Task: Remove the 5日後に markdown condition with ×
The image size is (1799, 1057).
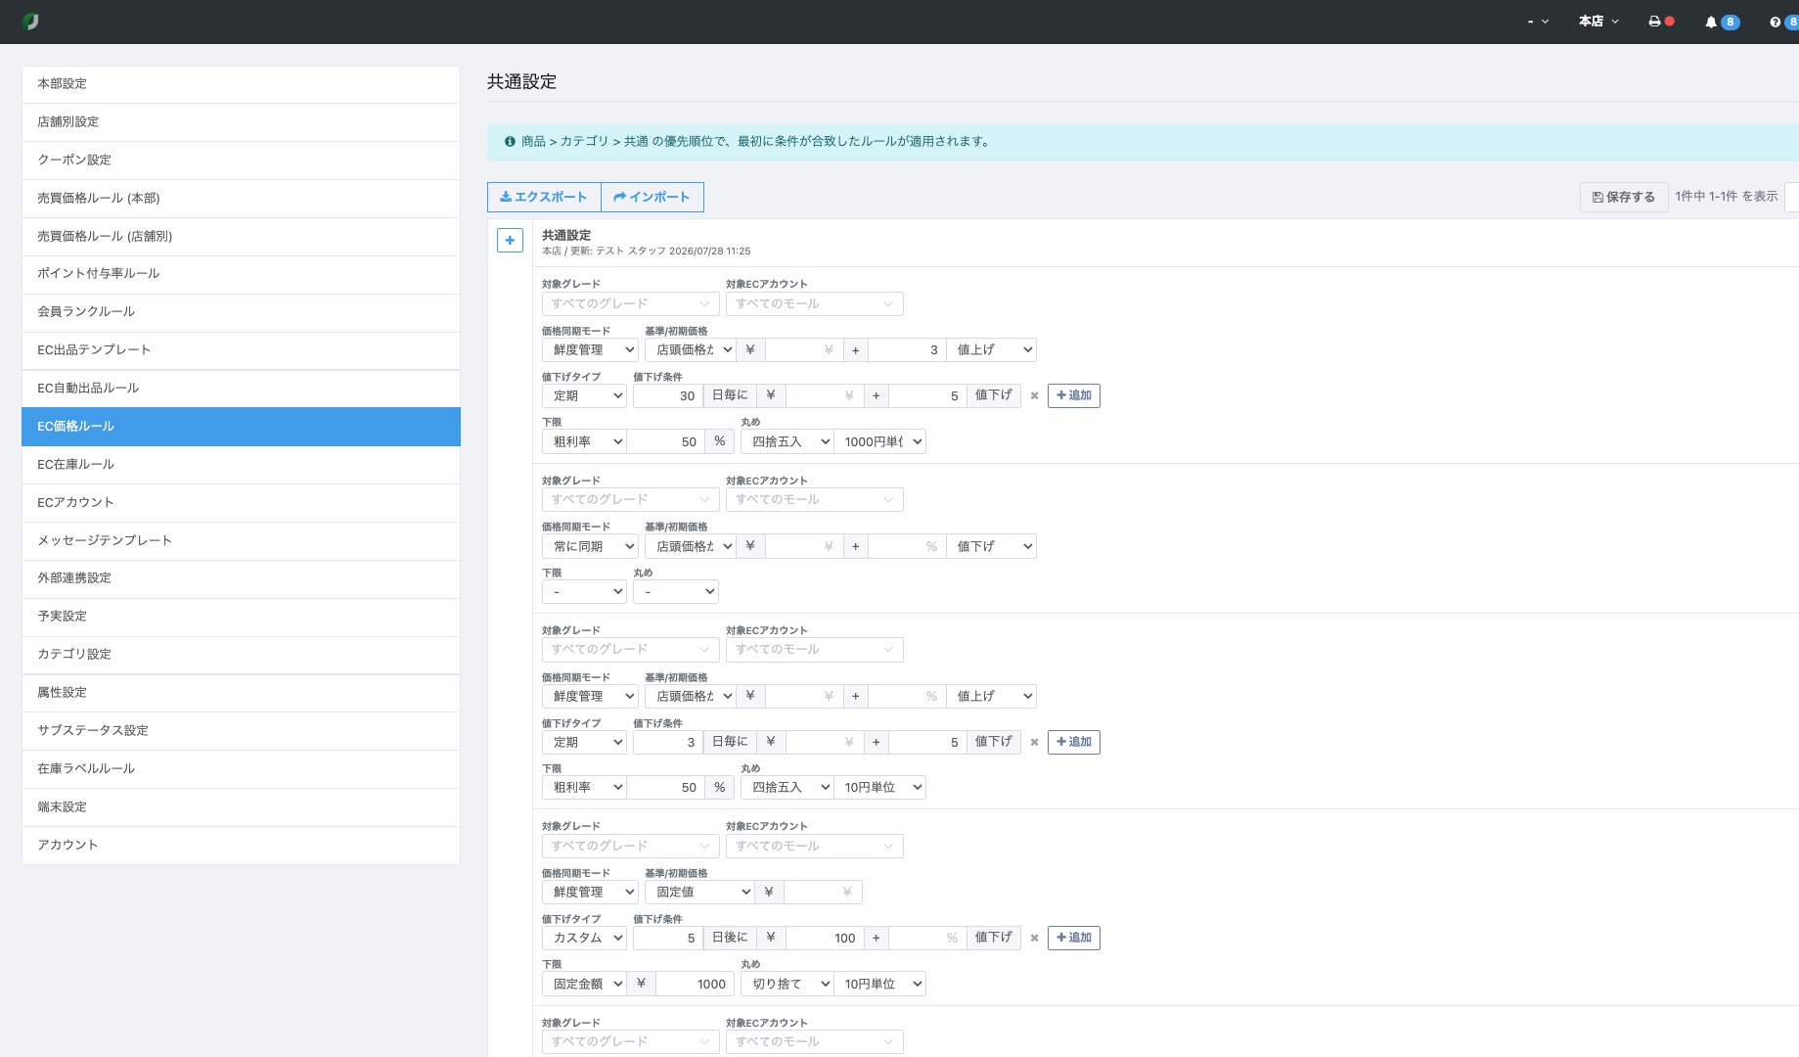Action: point(1034,938)
